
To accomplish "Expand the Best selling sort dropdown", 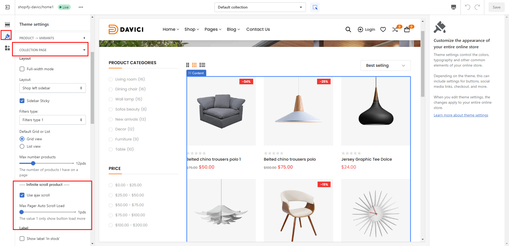I will 385,65.
